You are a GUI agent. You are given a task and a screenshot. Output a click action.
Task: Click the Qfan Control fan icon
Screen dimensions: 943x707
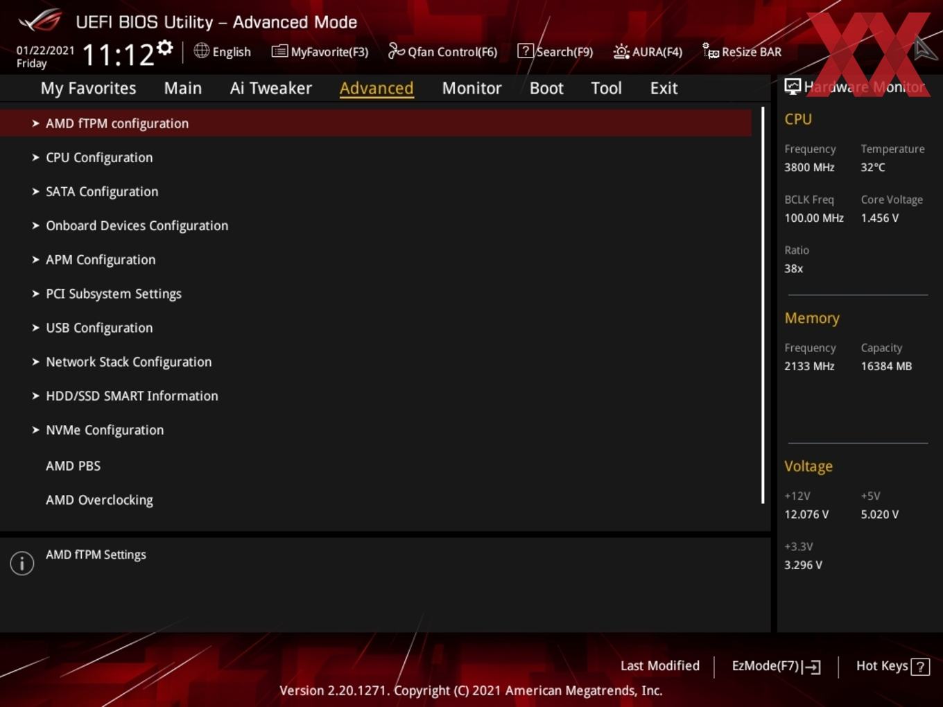point(396,51)
